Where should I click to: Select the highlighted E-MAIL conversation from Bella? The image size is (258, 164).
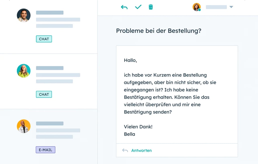49,135
